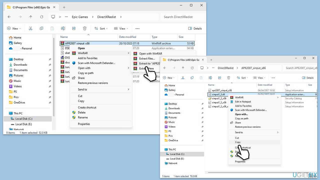Click the Cut scissors icon in the APR2007_xinput_x86 window toolbar
320x180 pixels.
pos(183,78)
